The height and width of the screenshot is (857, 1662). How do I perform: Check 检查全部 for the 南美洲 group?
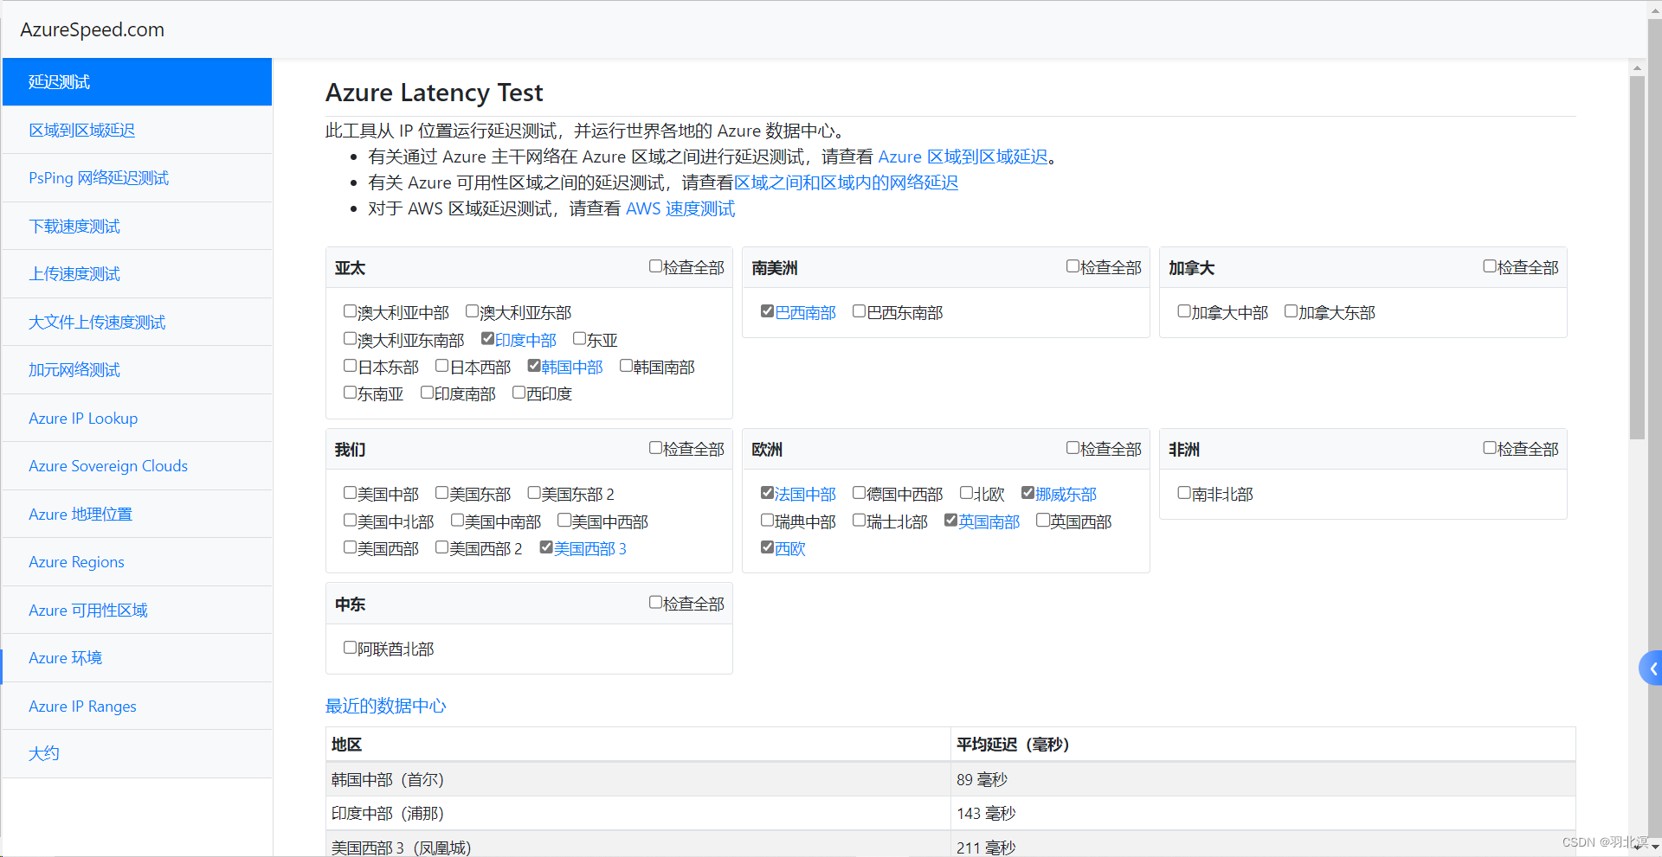[1073, 266]
